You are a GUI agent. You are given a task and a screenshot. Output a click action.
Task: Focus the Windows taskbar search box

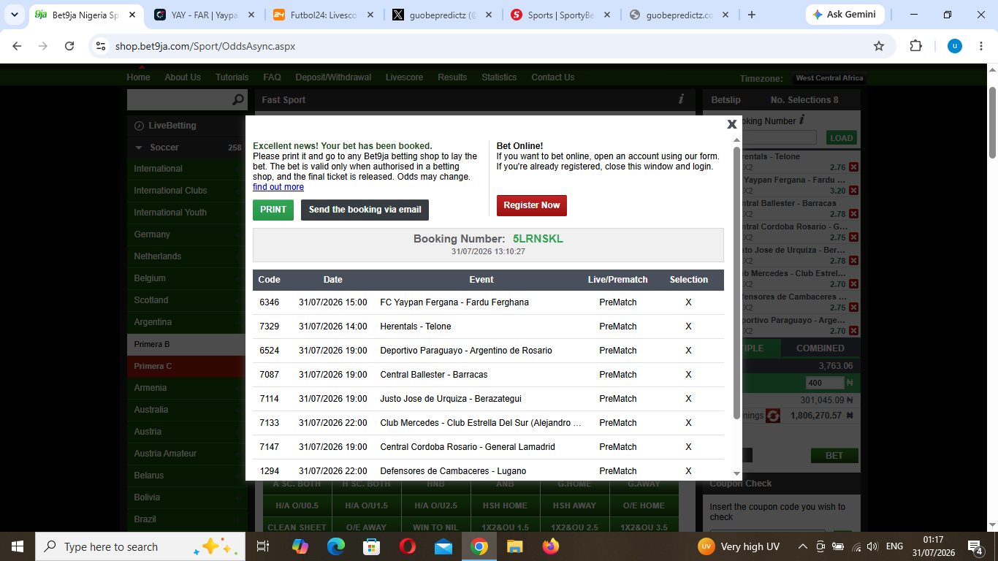140,546
